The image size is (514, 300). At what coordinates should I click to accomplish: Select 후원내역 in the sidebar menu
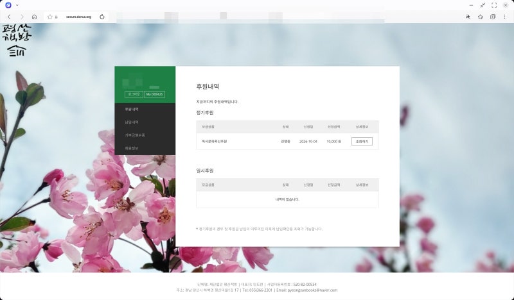click(x=132, y=109)
